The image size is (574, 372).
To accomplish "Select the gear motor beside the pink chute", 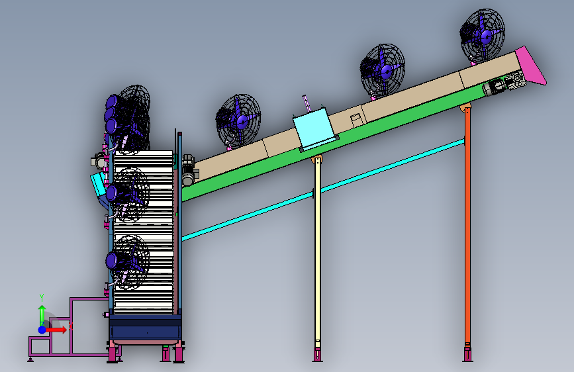I will pos(505,85).
